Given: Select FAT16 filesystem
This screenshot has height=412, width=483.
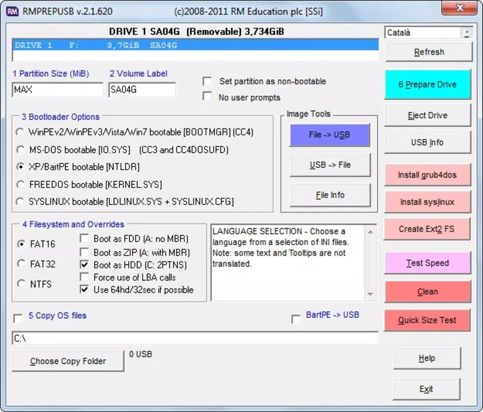Looking at the screenshot, I should [21, 244].
